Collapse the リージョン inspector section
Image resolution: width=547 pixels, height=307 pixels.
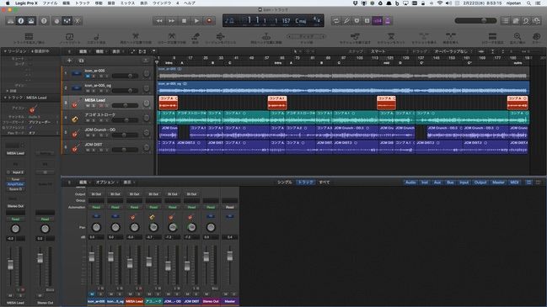pyautogui.click(x=5, y=51)
